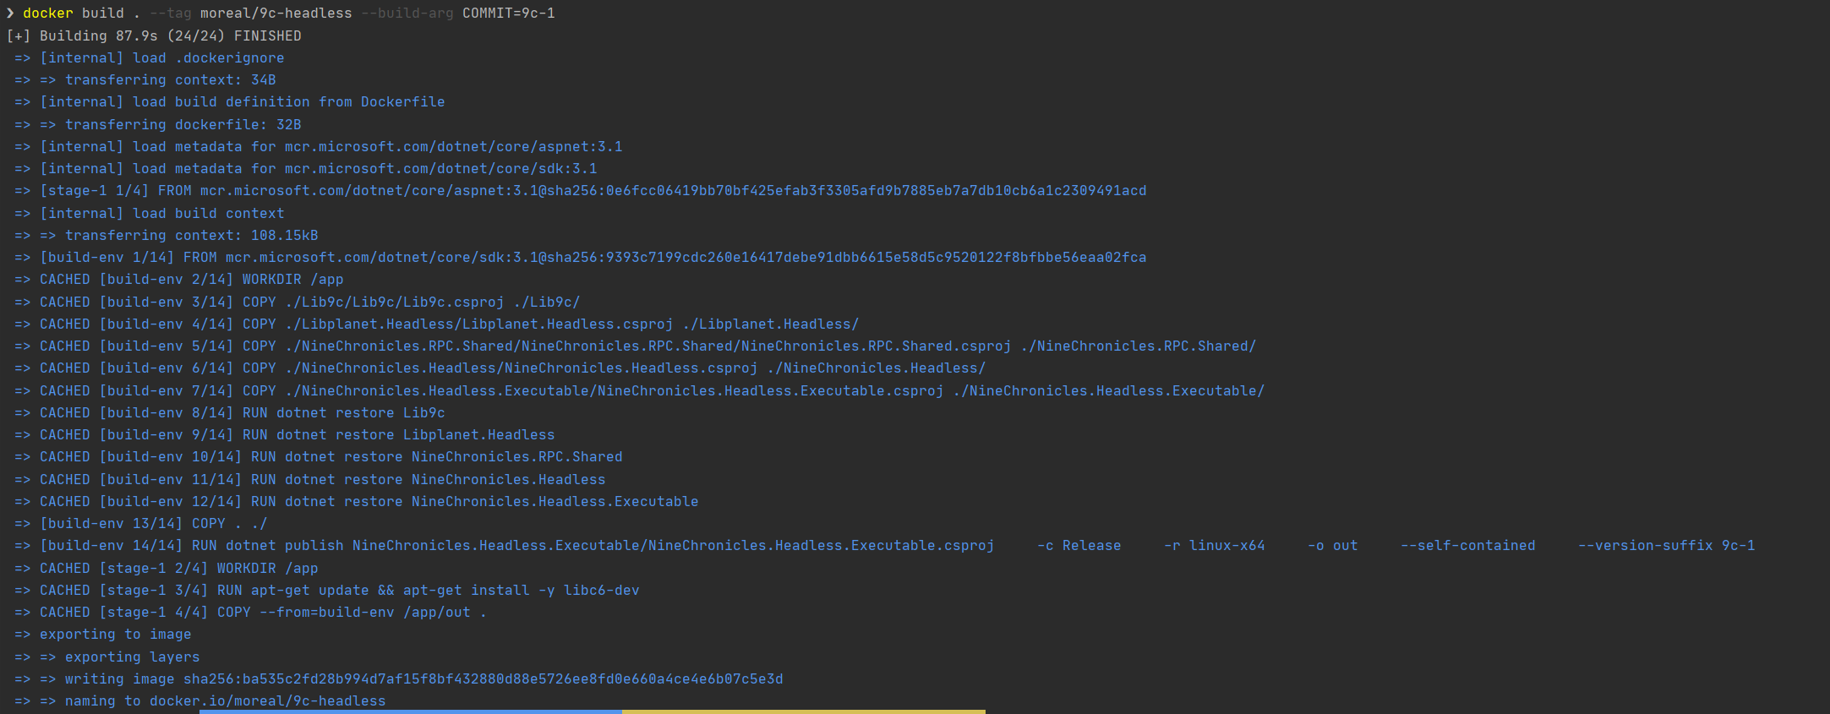The width and height of the screenshot is (1830, 714).
Task: Click 'transferring dockerfile: 32B' line
Action: (x=158, y=124)
